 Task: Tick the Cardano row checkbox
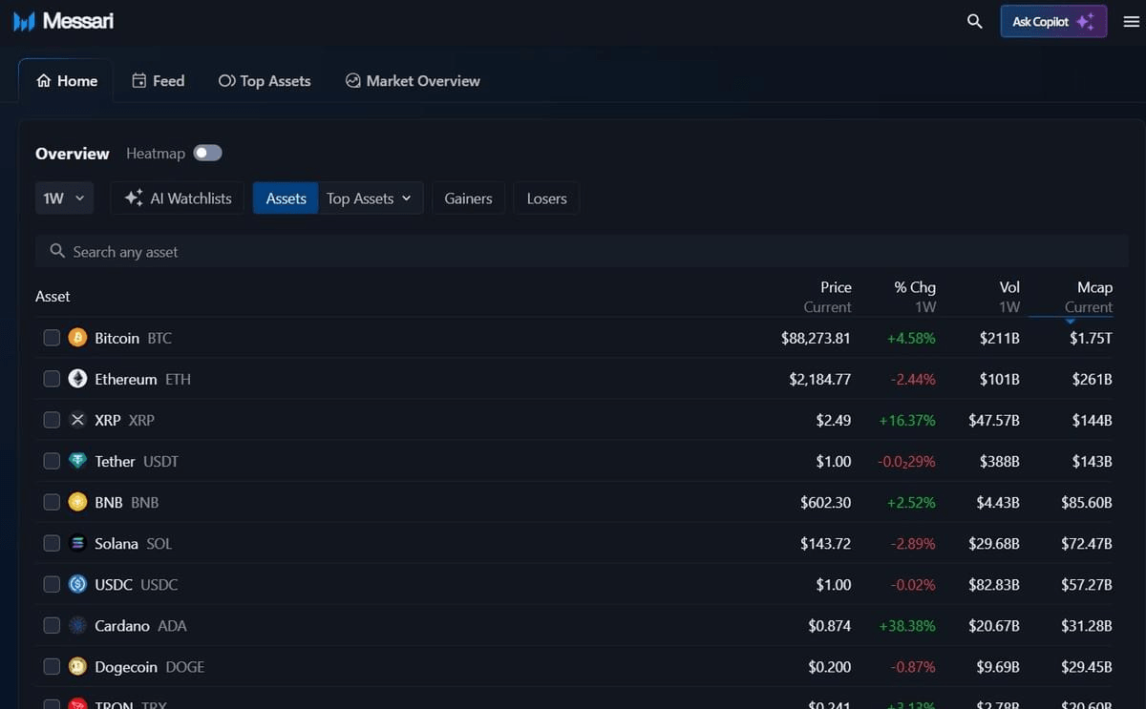tap(52, 626)
